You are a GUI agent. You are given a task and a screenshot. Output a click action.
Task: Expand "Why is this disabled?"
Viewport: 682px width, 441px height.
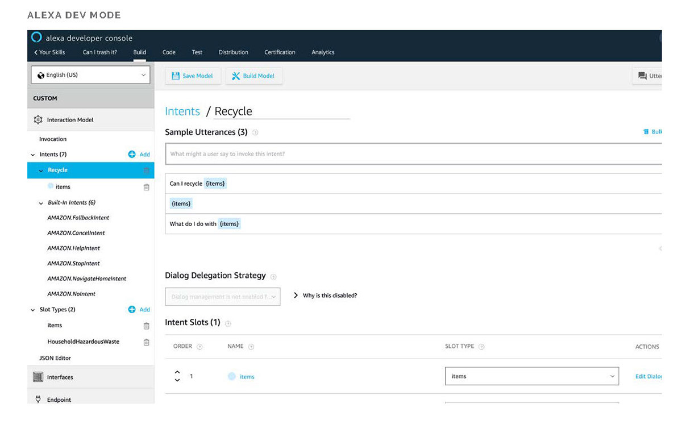[x=326, y=296]
